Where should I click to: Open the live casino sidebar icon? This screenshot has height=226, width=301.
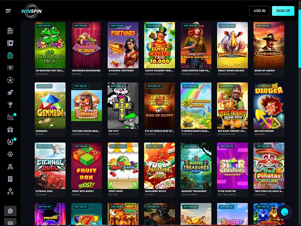pos(10,68)
